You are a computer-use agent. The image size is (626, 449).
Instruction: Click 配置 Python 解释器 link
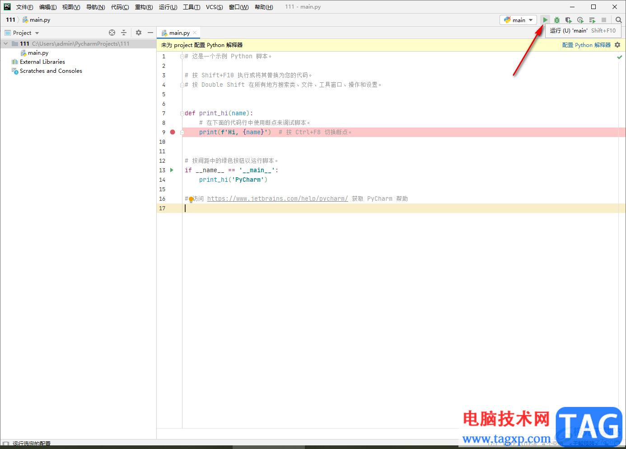click(586, 45)
